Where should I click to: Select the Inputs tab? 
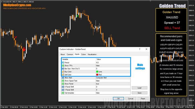[x=77, y=54]
